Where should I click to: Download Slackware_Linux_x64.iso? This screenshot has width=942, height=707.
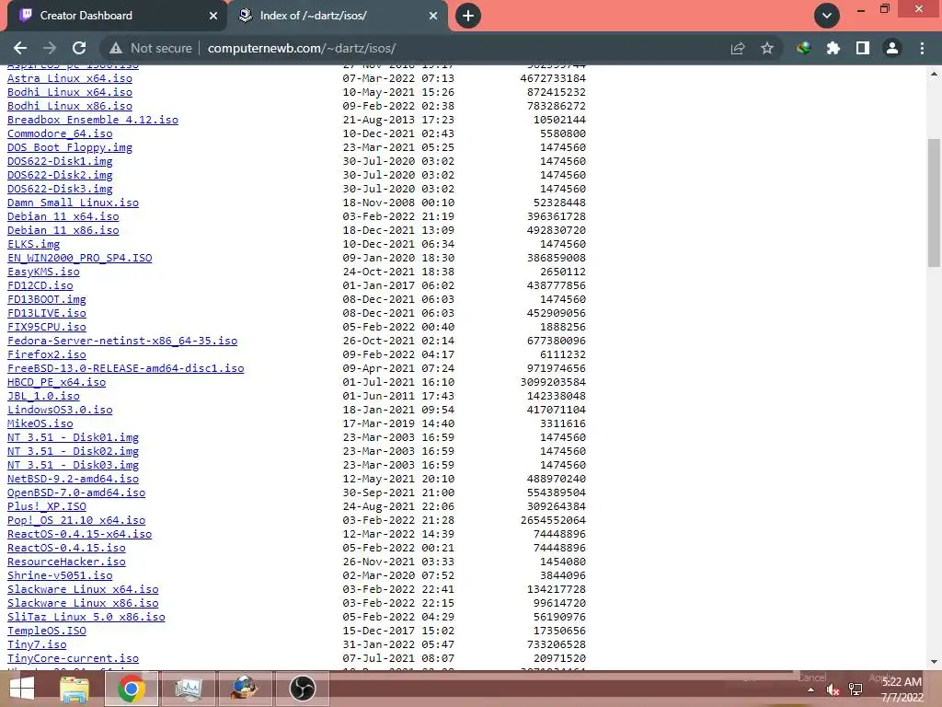coord(83,590)
